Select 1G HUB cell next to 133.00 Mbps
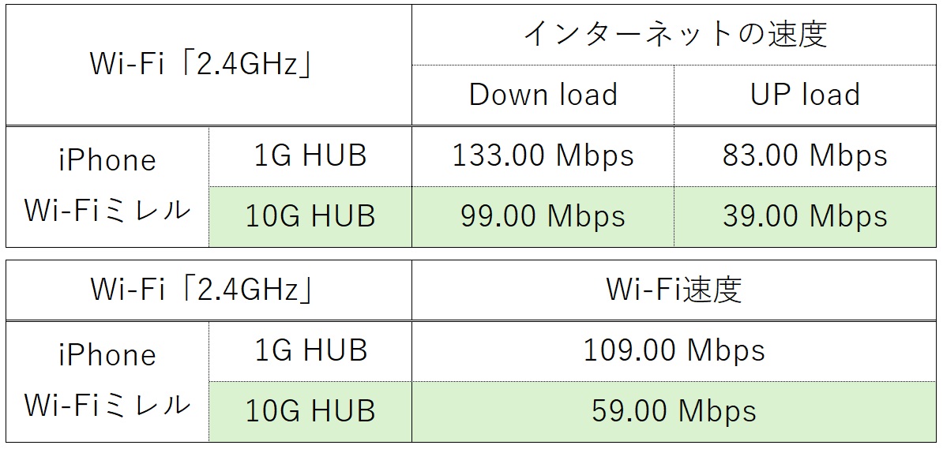943x449 pixels. tap(310, 155)
